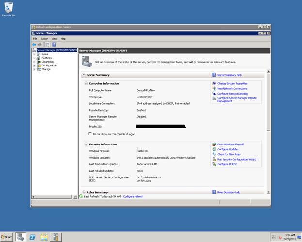Click the green refresh icon near Last Refresh
Image resolution: width=302 pixels, height=242 pixels.
pos(81,196)
